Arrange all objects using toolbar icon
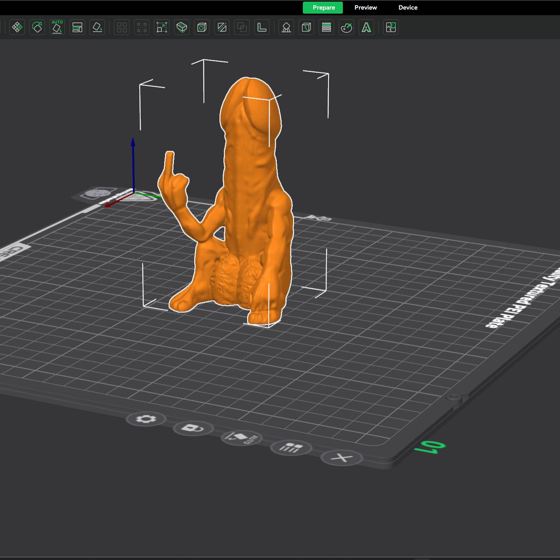This screenshot has width=560, height=560. click(x=77, y=27)
